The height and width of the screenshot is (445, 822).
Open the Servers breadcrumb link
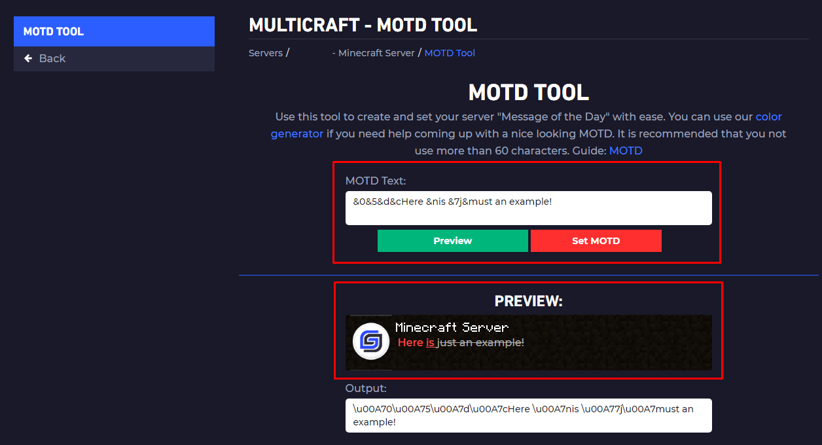[x=266, y=52]
